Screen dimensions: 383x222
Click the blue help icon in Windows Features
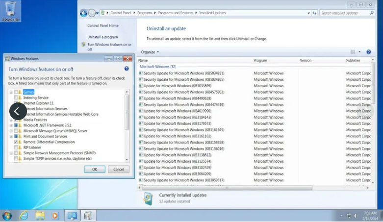click(x=127, y=69)
